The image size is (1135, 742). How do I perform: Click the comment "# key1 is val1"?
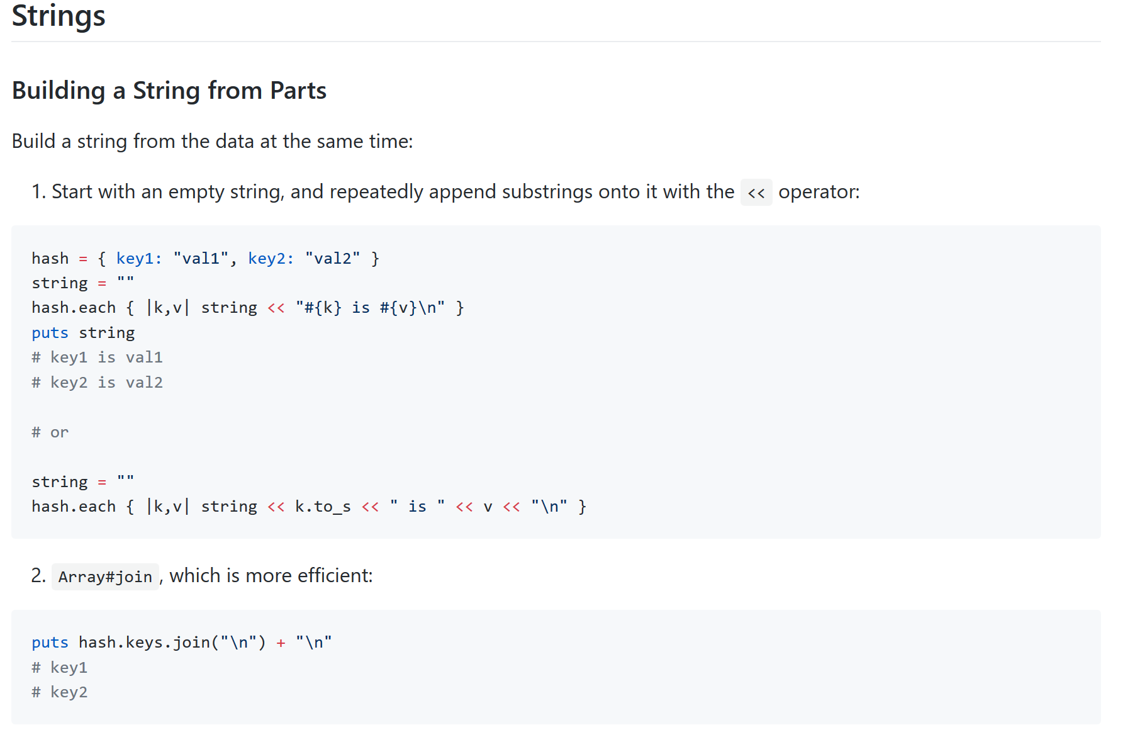click(x=98, y=357)
